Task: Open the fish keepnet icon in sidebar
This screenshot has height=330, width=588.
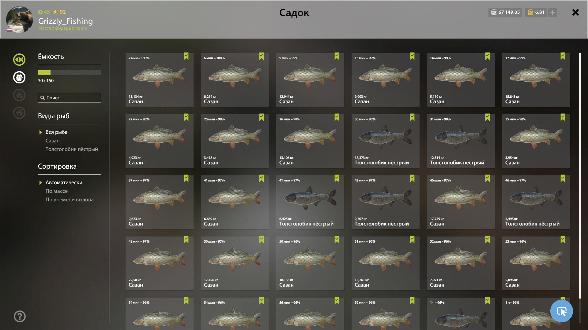Action: [x=19, y=60]
